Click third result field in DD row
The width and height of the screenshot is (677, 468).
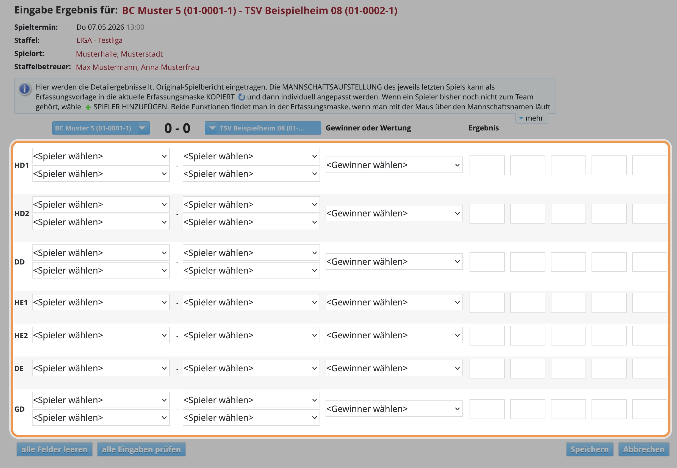click(x=568, y=262)
